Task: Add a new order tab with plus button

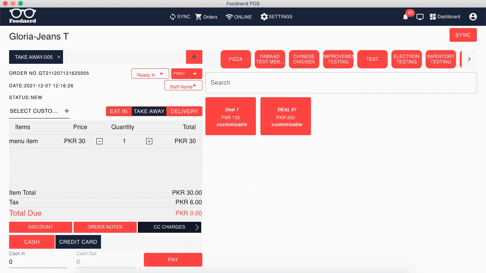Action: pyautogui.click(x=194, y=57)
